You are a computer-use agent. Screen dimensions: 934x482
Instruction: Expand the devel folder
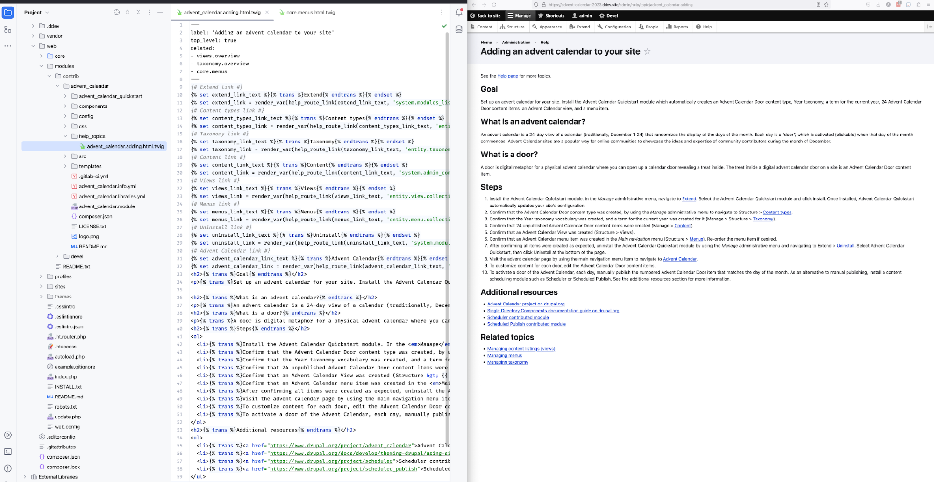coord(57,256)
